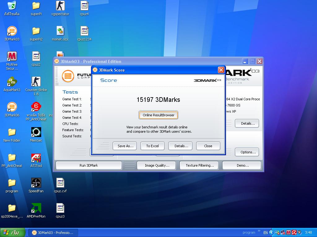Select the superPi folder icon

click(36, 6)
